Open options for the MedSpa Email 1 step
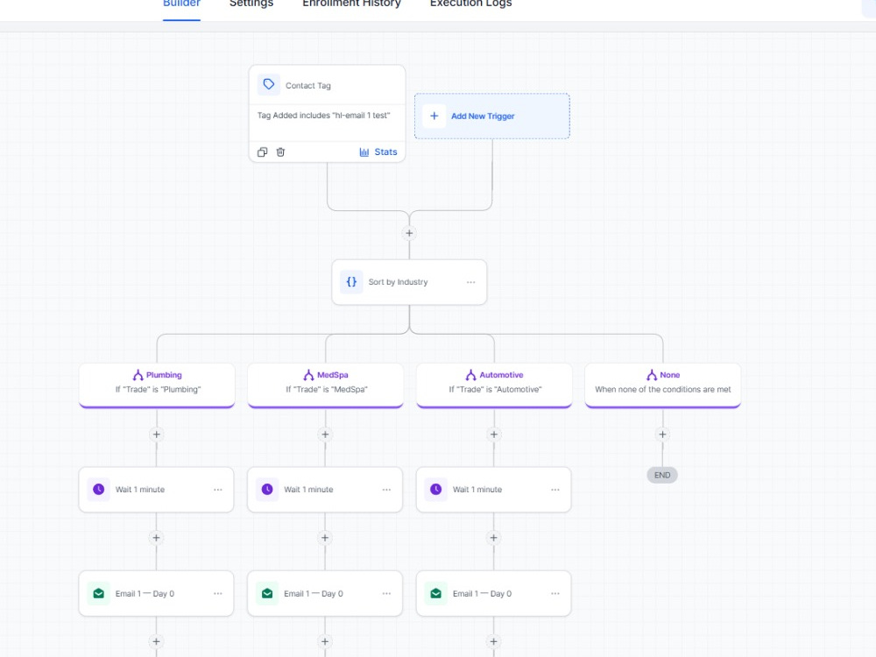The image size is (876, 657). (386, 593)
